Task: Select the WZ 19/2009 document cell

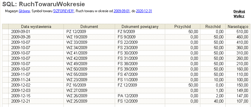Action: 89,37
